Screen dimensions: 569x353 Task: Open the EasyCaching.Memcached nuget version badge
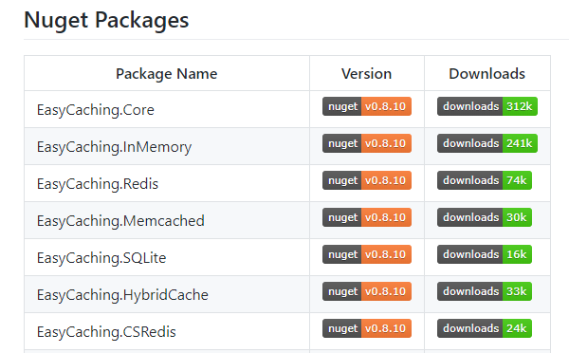(367, 217)
